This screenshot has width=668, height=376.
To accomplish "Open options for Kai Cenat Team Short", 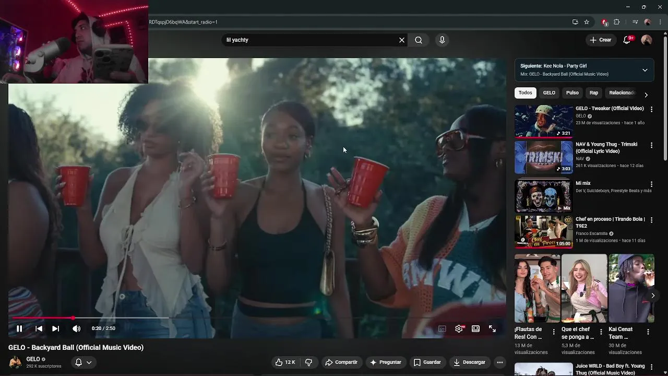I will pyautogui.click(x=648, y=332).
